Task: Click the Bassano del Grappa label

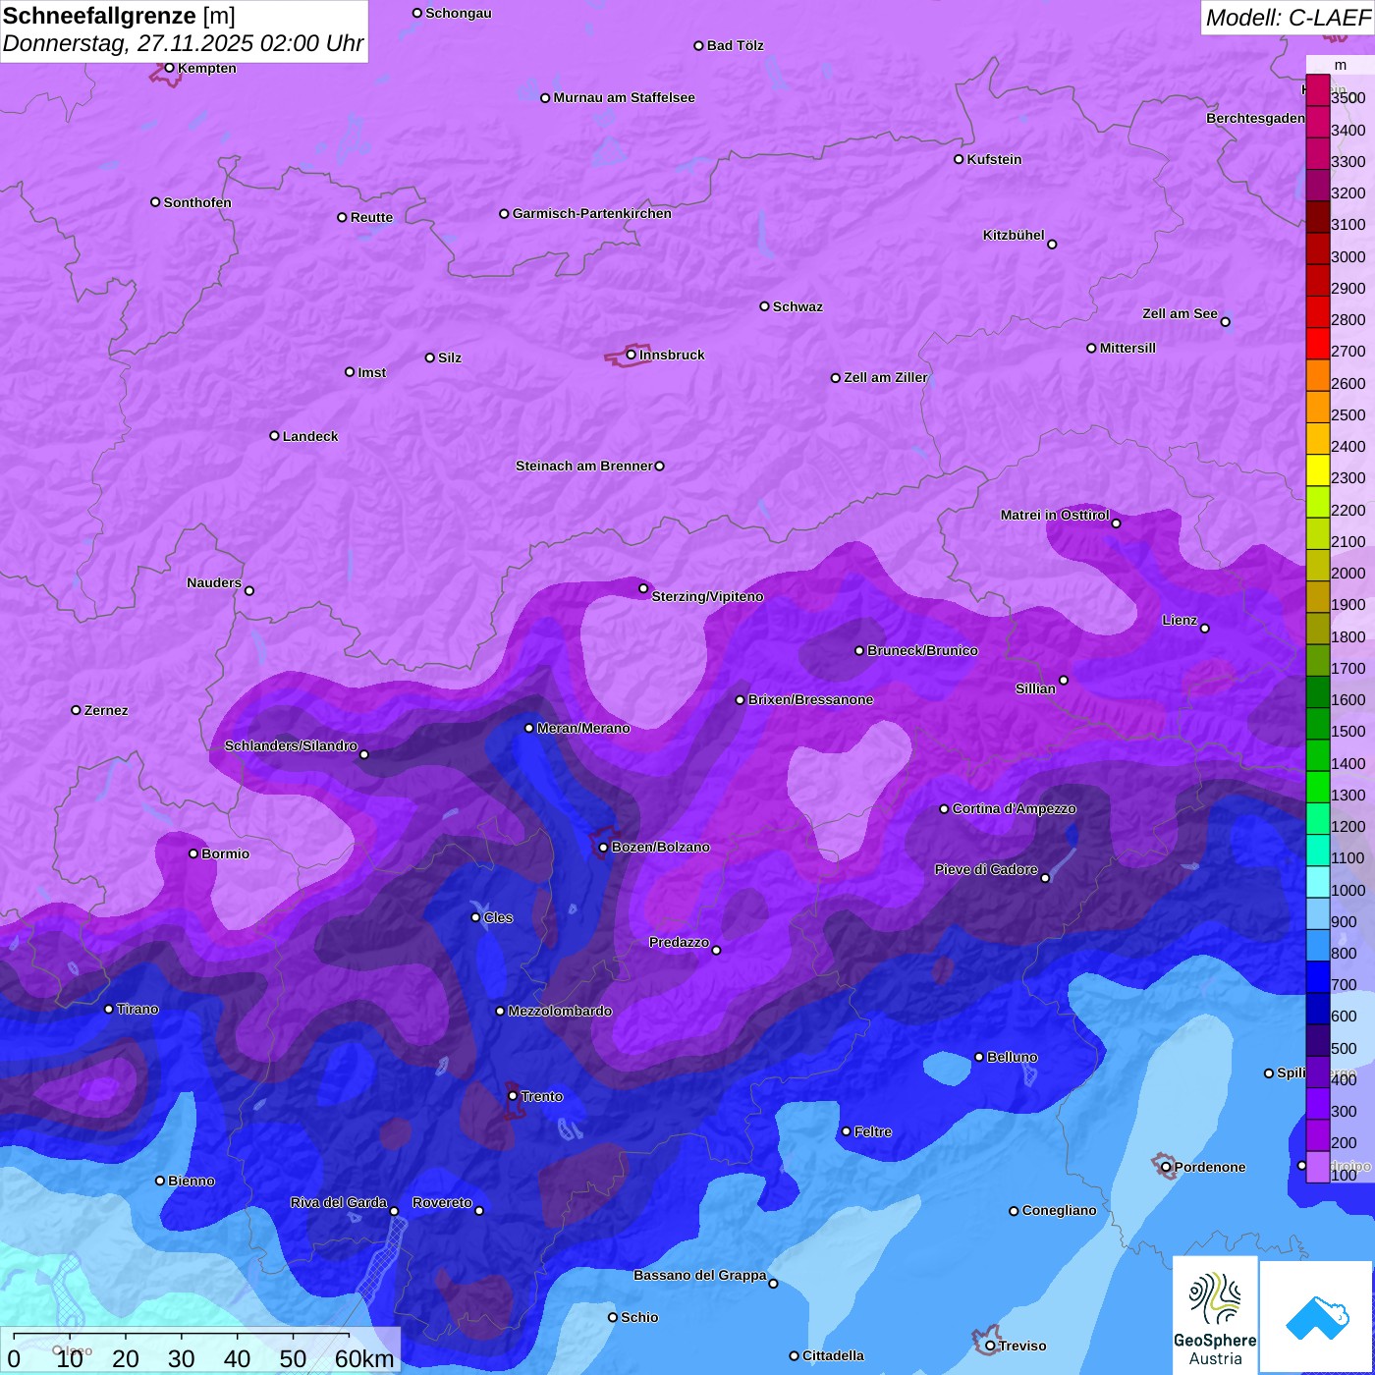Action: point(700,1275)
